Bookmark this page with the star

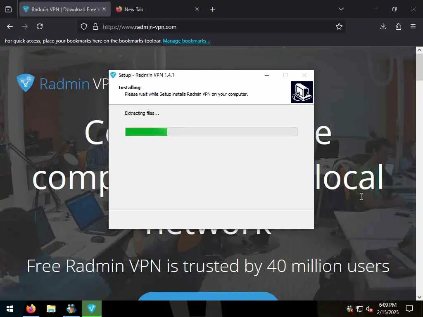(x=339, y=26)
